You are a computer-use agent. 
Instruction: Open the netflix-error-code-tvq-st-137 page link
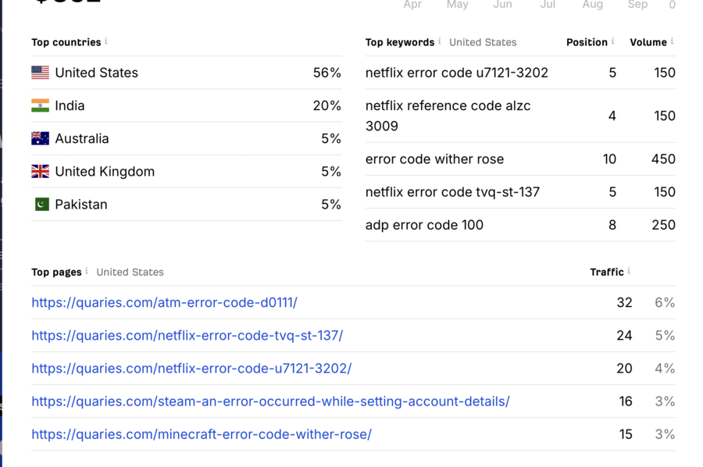pyautogui.click(x=187, y=335)
